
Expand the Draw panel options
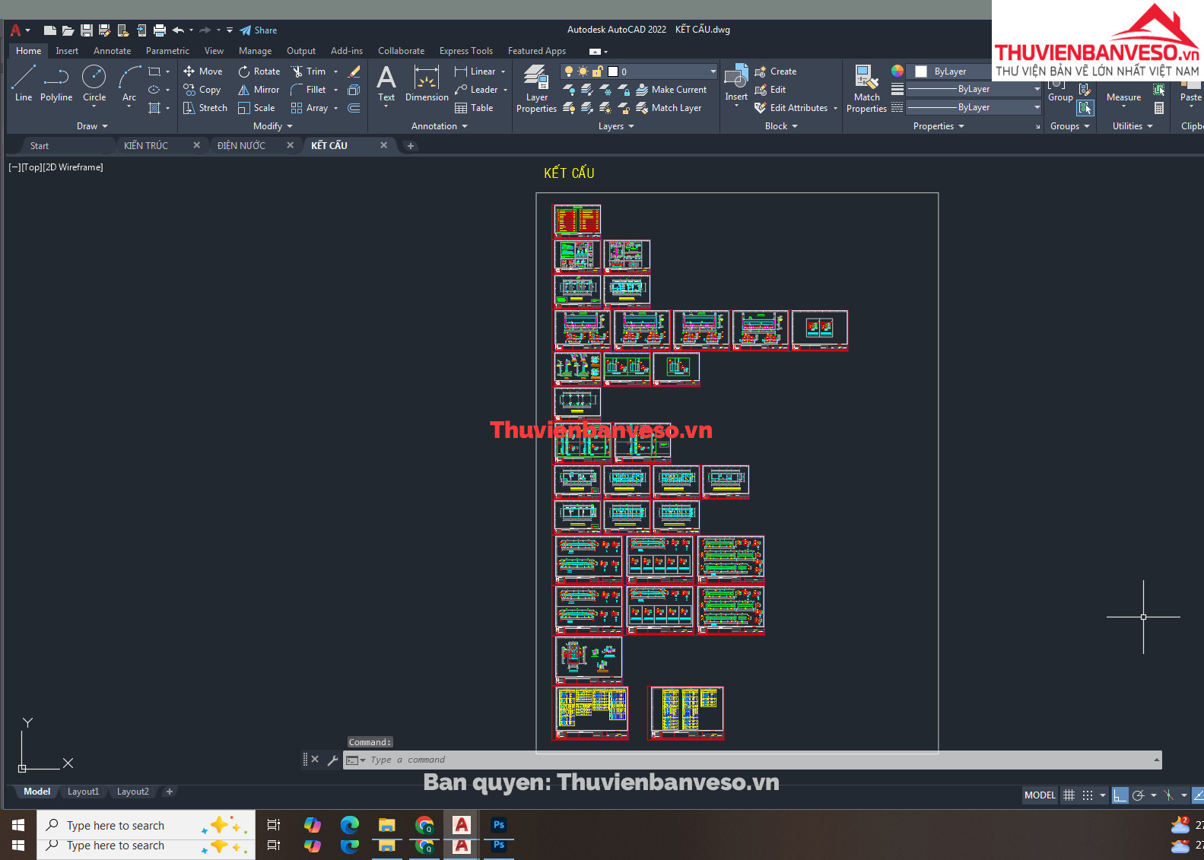coord(92,126)
